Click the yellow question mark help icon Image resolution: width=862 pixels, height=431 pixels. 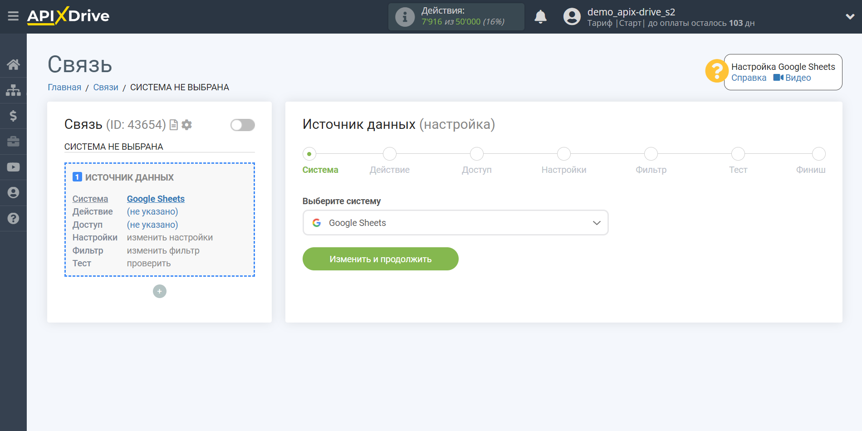[717, 71]
